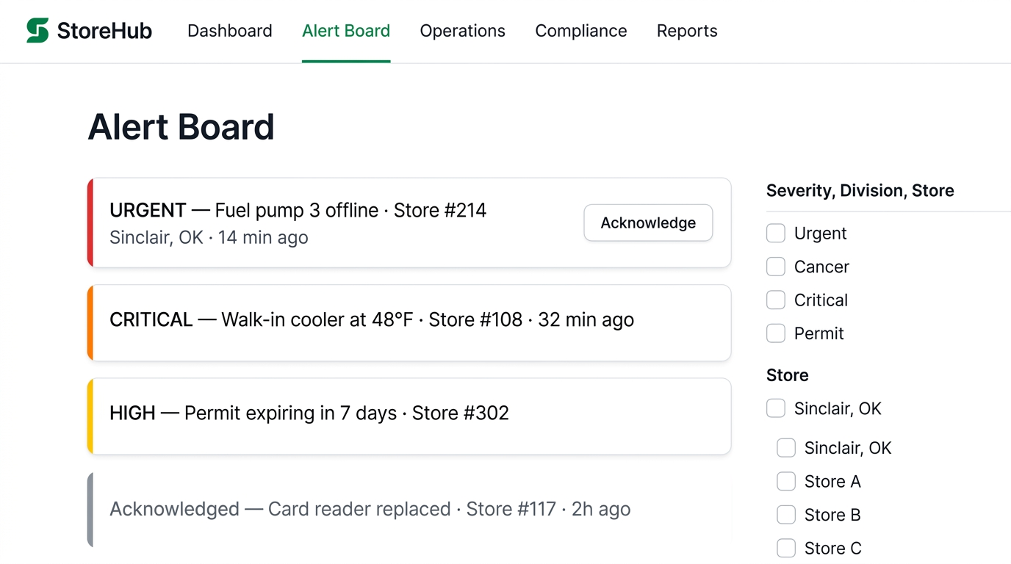Click the 'Sinclair, OK · 14 min ago' text
This screenshot has width=1011, height=564.
[209, 238]
